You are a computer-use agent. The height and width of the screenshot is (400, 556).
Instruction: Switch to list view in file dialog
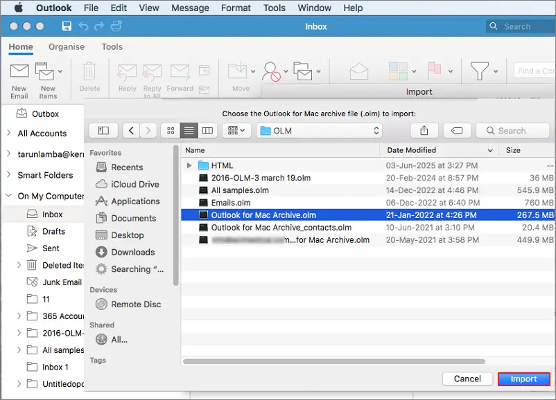coord(189,131)
